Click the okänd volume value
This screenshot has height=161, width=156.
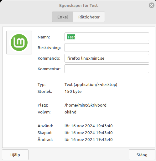coord(70,112)
